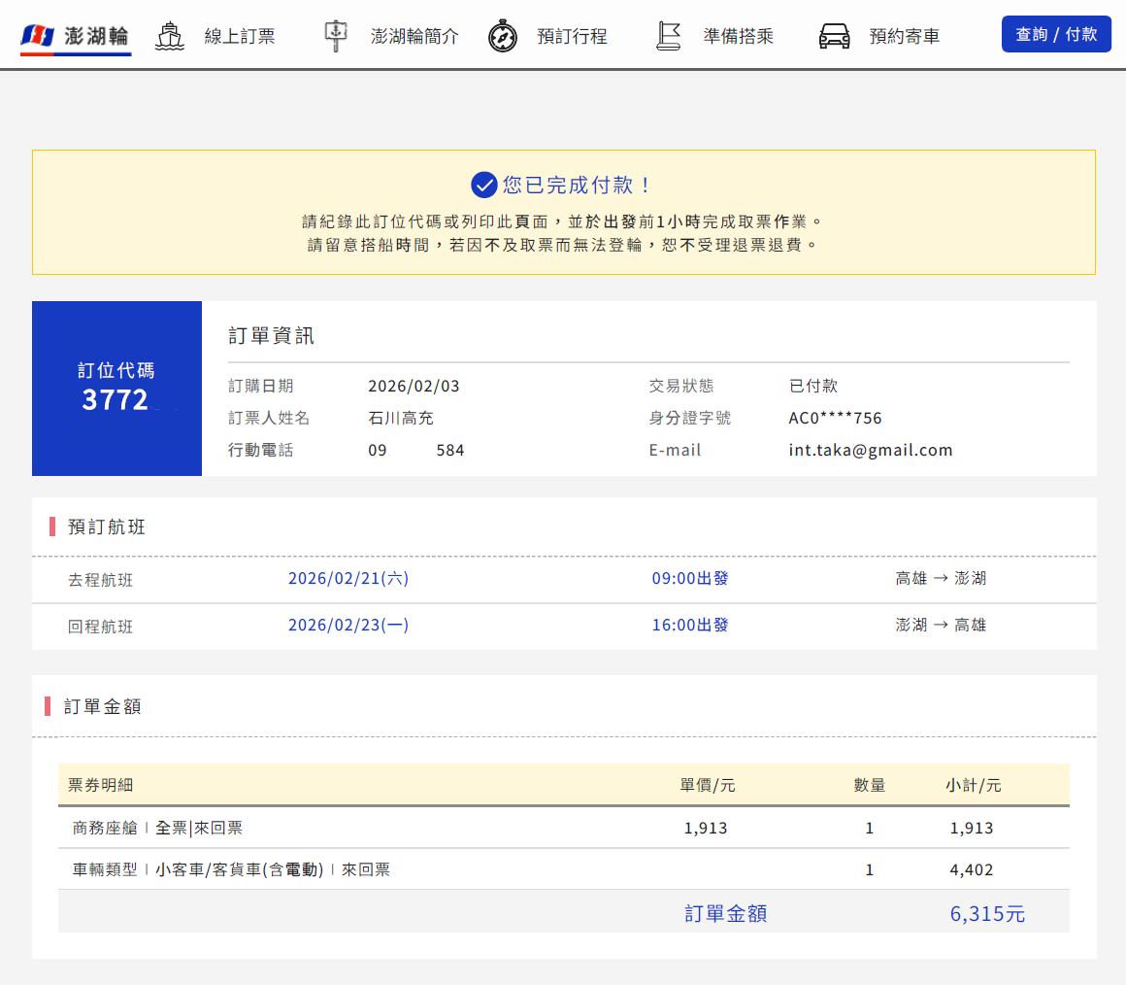Click the flag icon for 準備搭乘

point(668,36)
